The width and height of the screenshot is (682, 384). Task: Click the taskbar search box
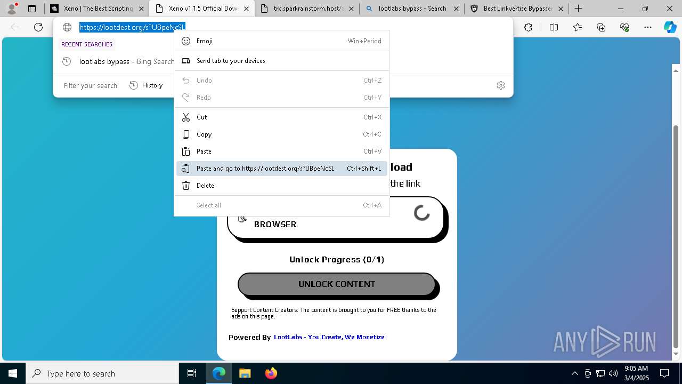pos(102,373)
